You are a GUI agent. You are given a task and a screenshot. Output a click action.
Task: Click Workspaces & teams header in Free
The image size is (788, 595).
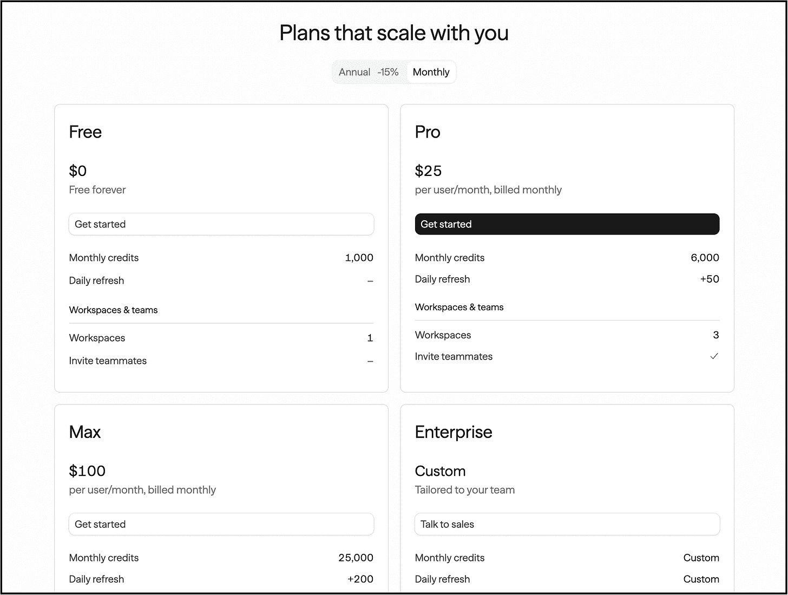click(x=113, y=310)
